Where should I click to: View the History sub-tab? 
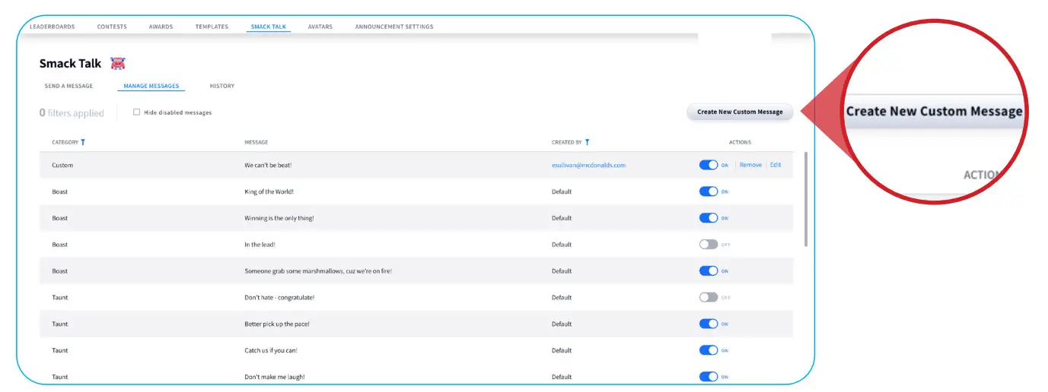[x=222, y=86]
